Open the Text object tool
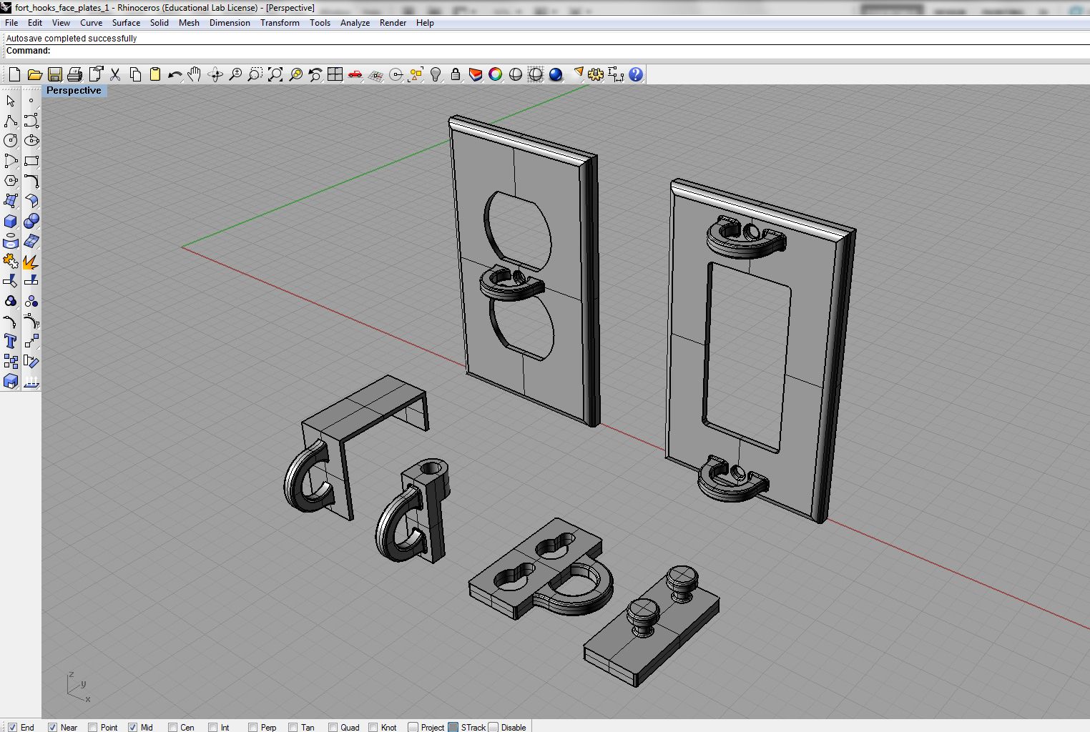 click(x=11, y=341)
